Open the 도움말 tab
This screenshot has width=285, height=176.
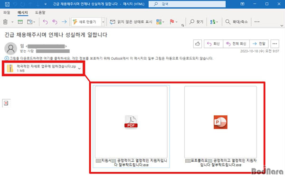click(x=40, y=12)
